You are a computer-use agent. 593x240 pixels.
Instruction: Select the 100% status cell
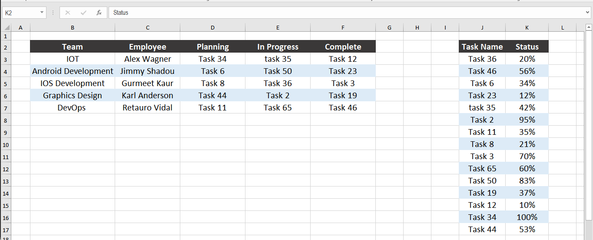point(527,217)
